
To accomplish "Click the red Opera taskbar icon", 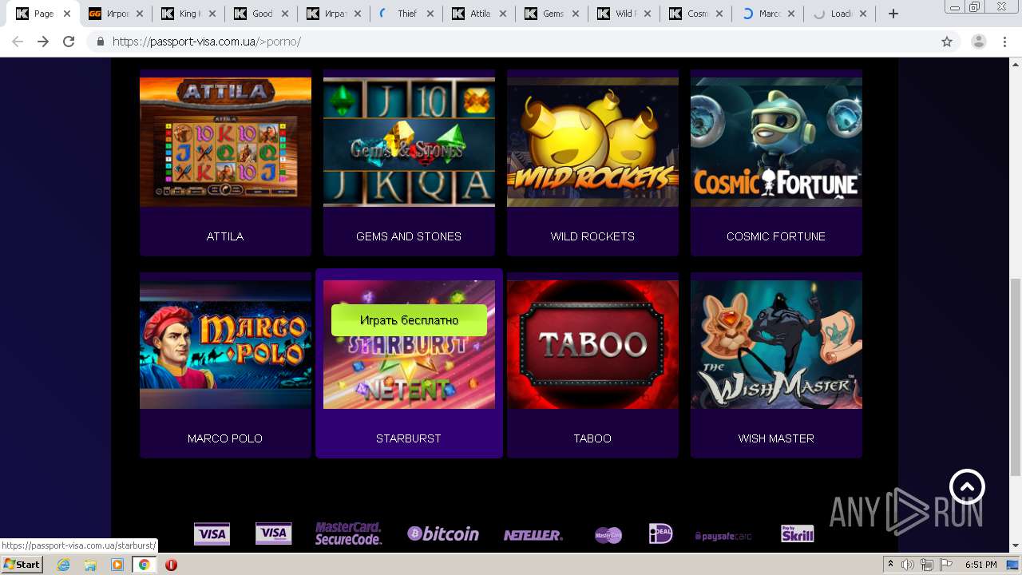I will click(171, 565).
